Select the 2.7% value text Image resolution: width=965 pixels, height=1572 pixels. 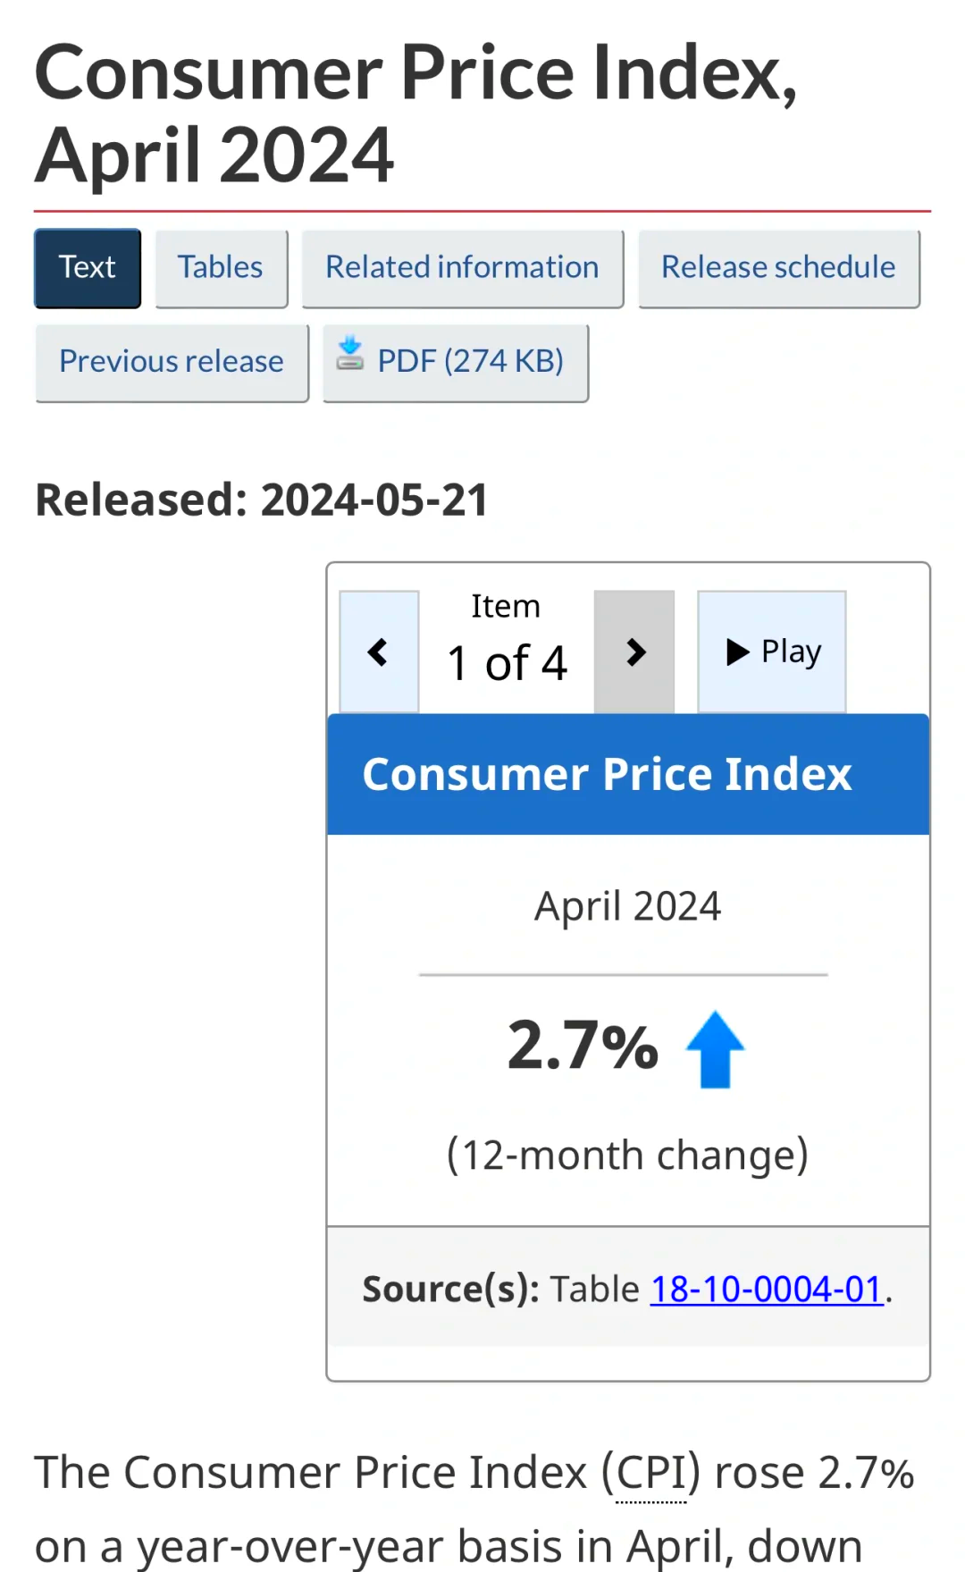(583, 1046)
